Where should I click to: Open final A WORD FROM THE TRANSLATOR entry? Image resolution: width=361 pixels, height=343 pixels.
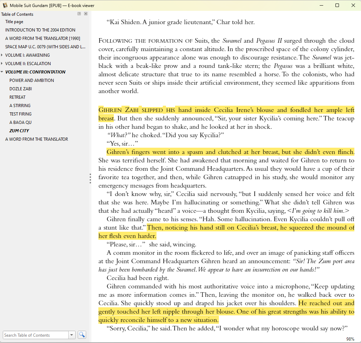tap(37, 139)
